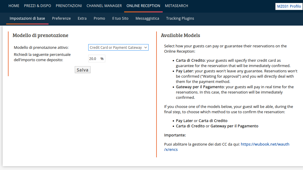303x170 pixels.
Task: Open the MZ031 Profilo button
Action: point(289,6)
